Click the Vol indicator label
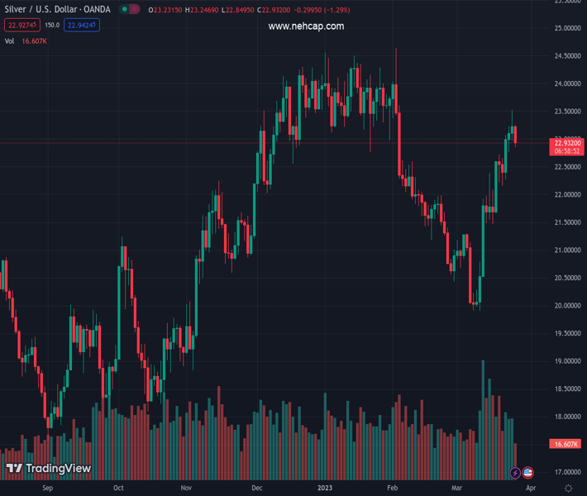Image resolution: width=587 pixels, height=496 pixels. coord(10,41)
